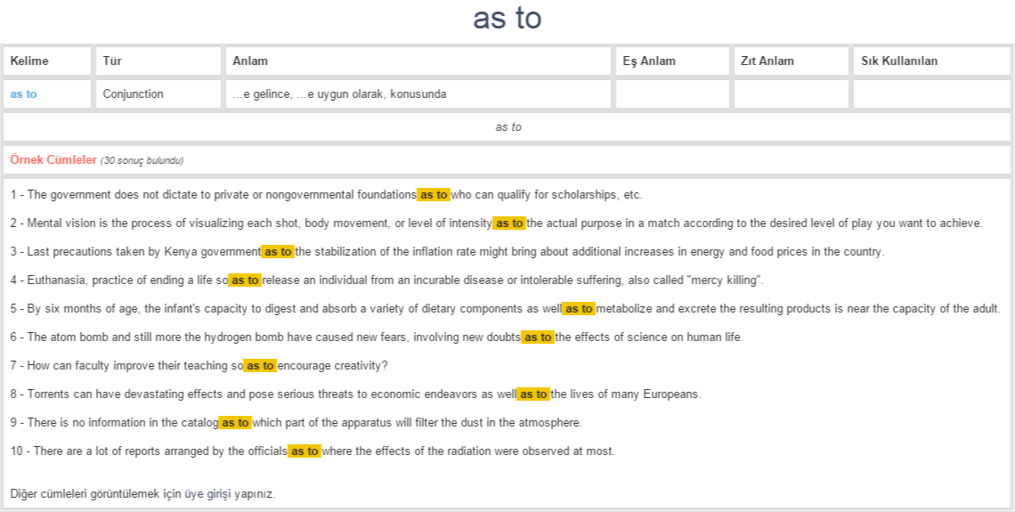Click the blue "as to" word link
The image size is (1015, 512).
[23, 94]
